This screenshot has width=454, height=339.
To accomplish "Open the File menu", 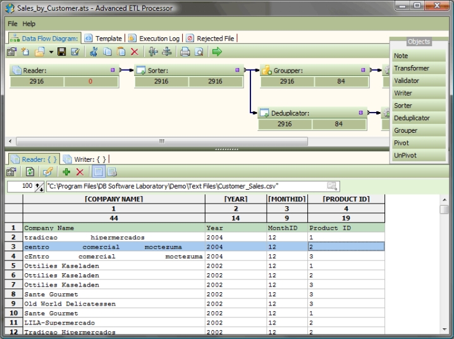I will point(13,23).
